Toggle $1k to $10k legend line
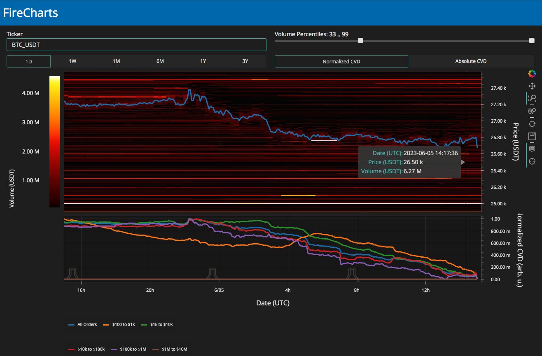This screenshot has width=542, height=356. (155, 325)
